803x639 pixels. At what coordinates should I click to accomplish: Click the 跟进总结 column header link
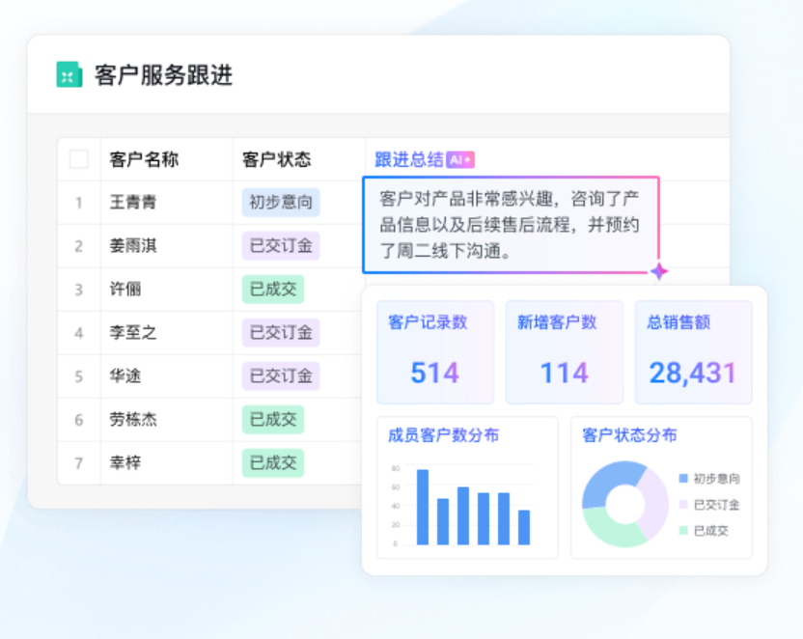pyautogui.click(x=408, y=160)
